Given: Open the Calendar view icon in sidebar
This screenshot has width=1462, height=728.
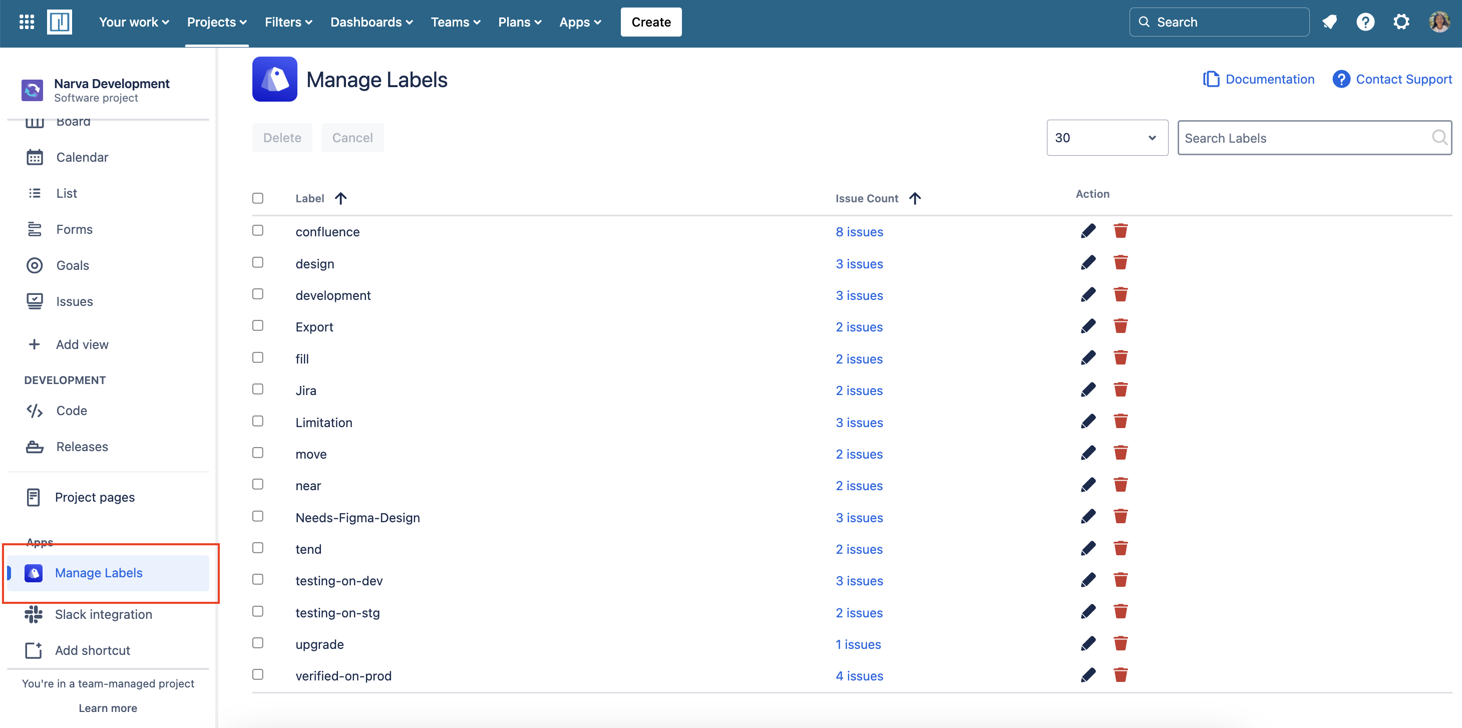Looking at the screenshot, I should click(35, 157).
